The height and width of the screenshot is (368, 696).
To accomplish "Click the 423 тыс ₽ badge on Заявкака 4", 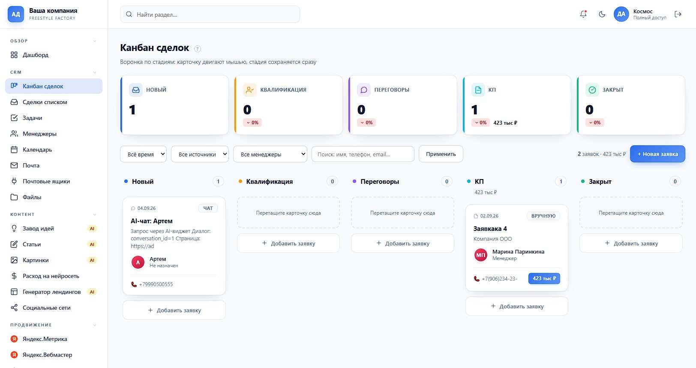I will point(544,278).
